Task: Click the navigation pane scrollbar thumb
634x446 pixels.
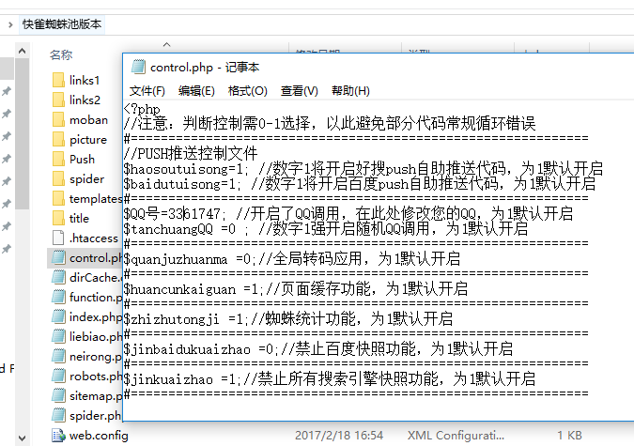Action: coord(23,134)
